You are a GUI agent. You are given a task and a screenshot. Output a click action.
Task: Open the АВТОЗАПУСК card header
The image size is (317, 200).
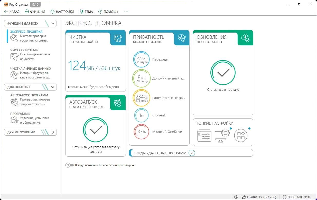coord(96,103)
